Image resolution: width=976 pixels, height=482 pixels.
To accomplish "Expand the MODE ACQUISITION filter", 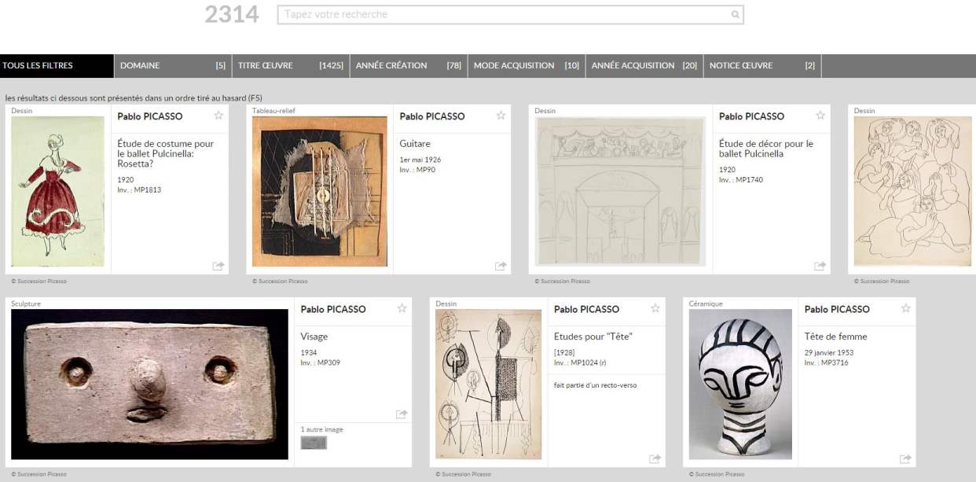I will pos(527,66).
